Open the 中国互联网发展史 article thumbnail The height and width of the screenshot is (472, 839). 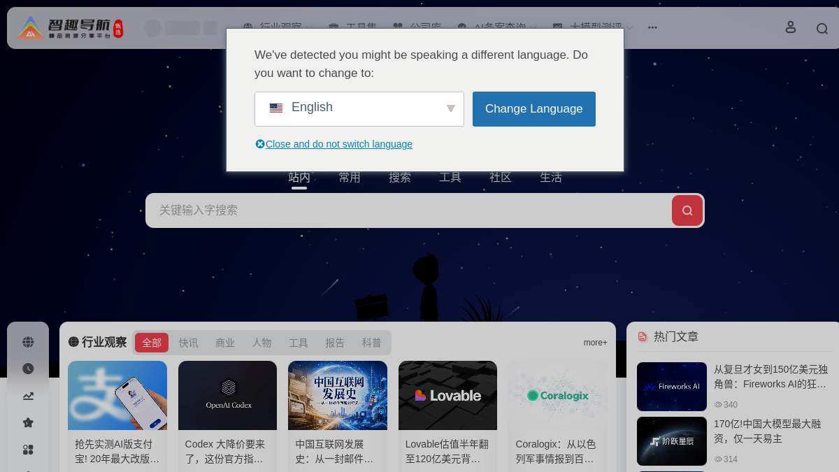coord(338,395)
